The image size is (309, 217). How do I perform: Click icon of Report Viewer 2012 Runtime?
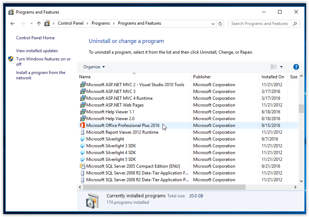[83, 132]
